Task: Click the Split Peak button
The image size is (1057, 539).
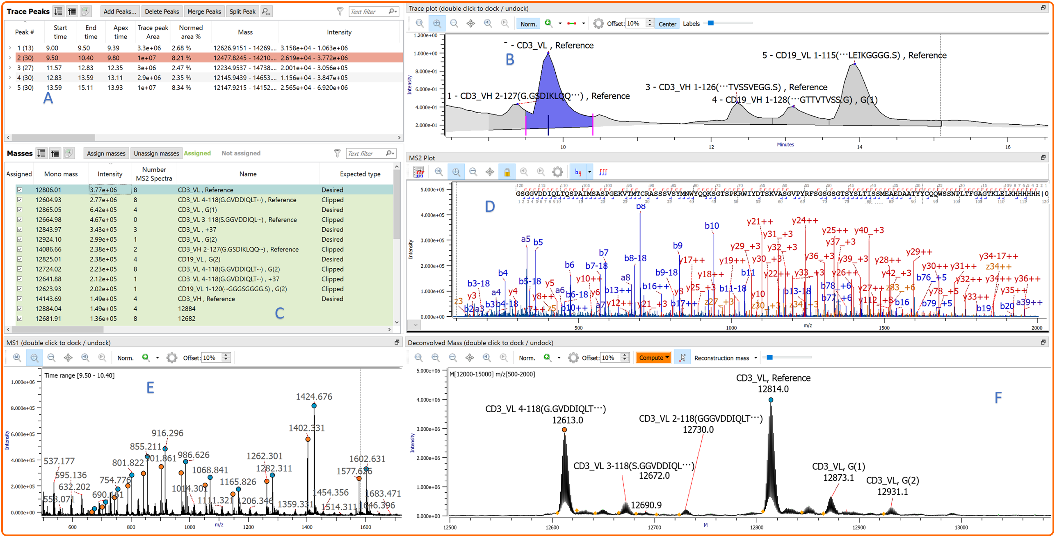Action: tap(242, 11)
